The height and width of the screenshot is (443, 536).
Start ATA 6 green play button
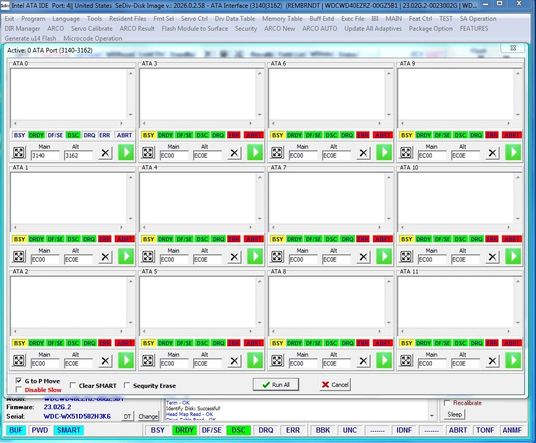384,152
